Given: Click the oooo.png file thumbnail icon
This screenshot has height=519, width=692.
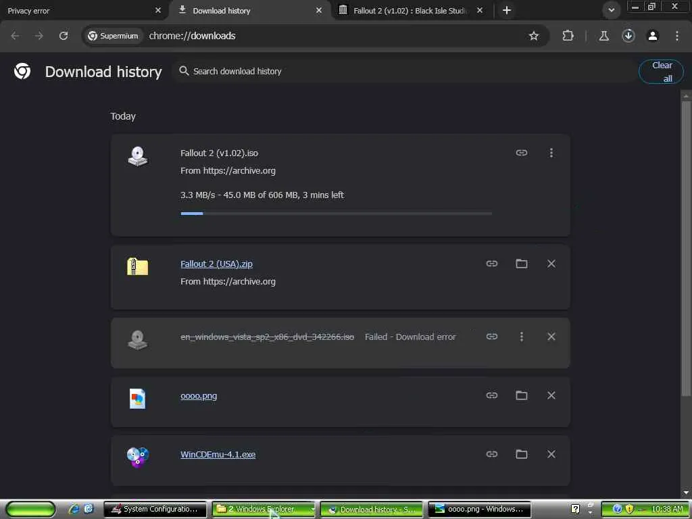Looking at the screenshot, I should tap(137, 399).
